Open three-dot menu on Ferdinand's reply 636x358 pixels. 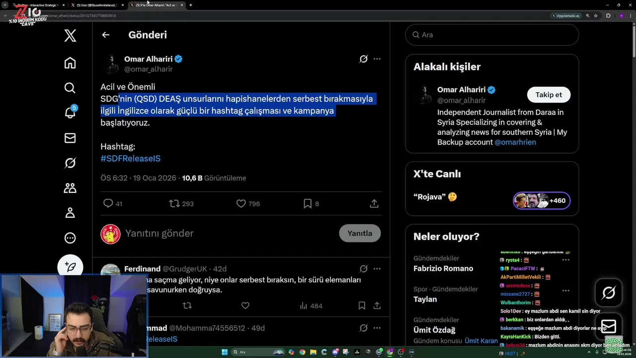click(x=377, y=269)
